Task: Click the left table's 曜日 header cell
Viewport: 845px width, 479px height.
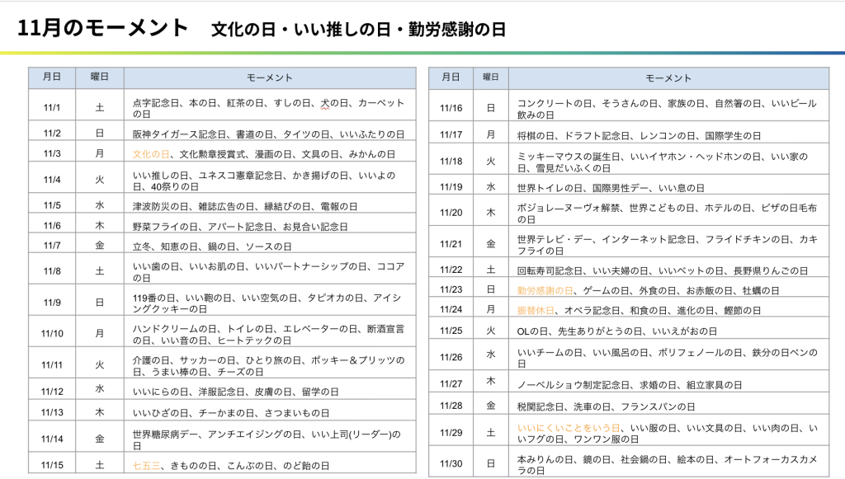Action: pos(99,77)
